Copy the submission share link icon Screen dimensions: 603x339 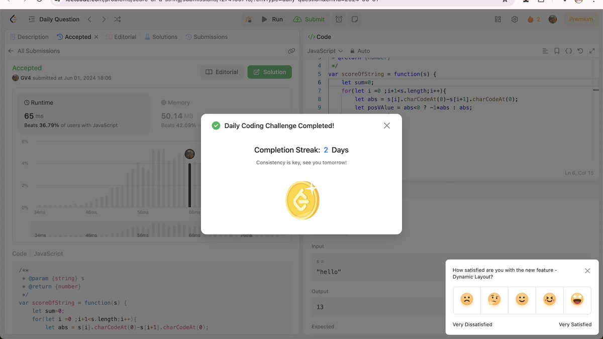[291, 51]
